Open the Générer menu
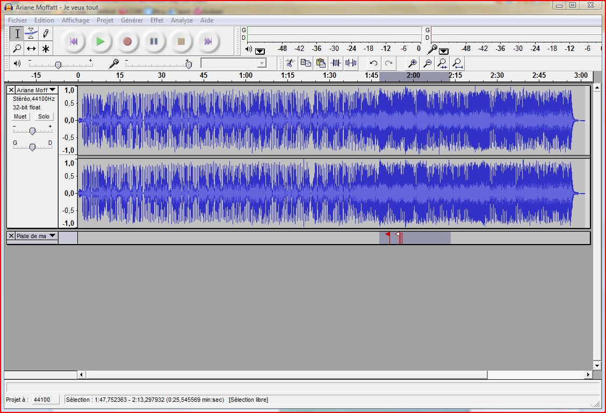 pyautogui.click(x=132, y=20)
